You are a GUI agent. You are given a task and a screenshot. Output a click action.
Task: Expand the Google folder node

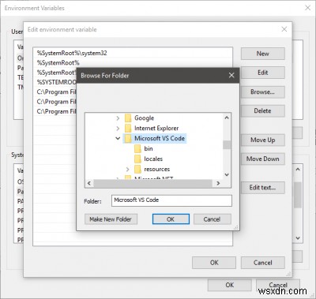(x=118, y=118)
